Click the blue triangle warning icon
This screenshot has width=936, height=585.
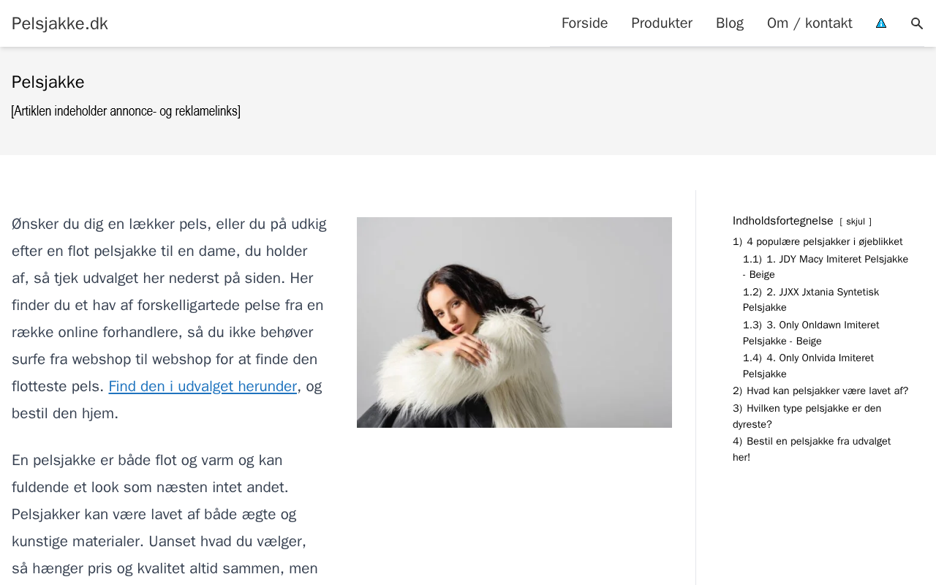[x=881, y=23]
